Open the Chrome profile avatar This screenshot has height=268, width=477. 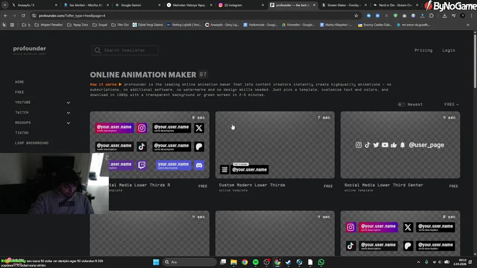[x=462, y=16]
